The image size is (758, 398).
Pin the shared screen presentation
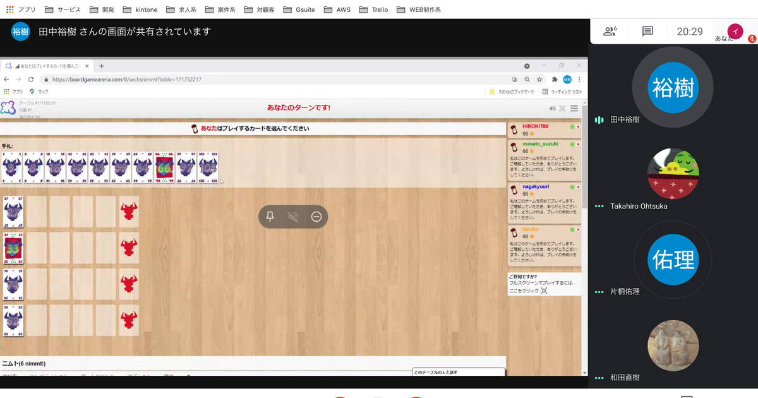[270, 217]
